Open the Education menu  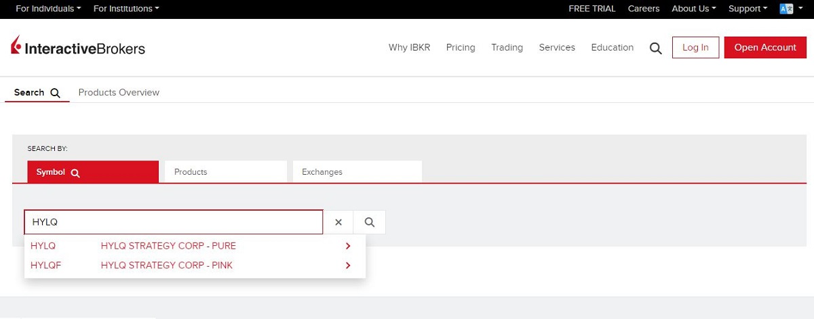tap(613, 47)
